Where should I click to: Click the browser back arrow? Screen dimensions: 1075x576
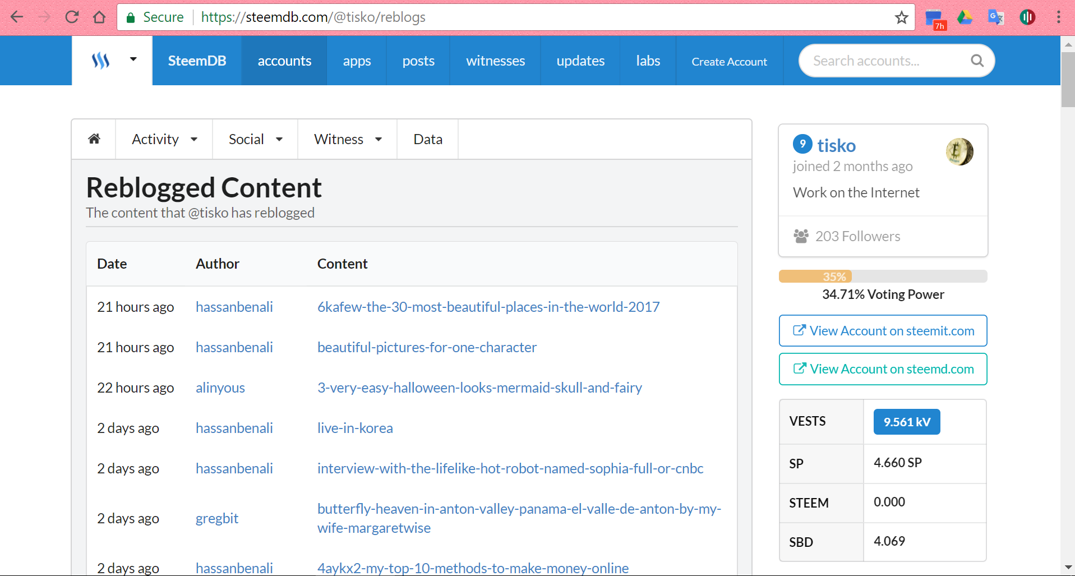[17, 17]
